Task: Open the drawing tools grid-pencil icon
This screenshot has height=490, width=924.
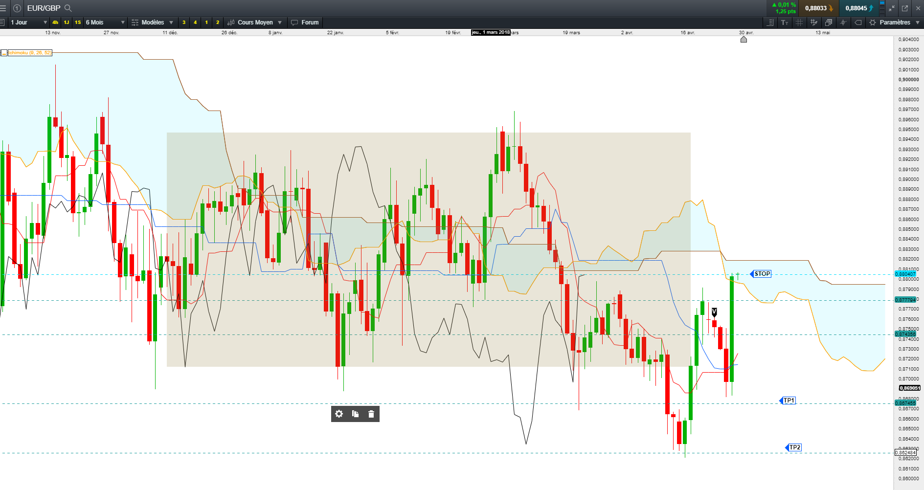Action: (x=814, y=22)
